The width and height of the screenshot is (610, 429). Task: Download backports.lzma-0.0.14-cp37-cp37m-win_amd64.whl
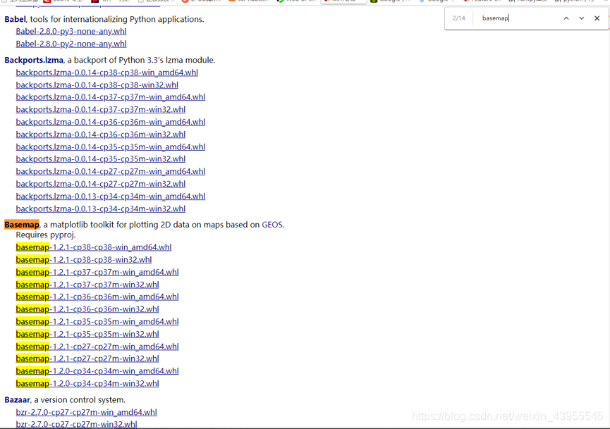pos(111,97)
